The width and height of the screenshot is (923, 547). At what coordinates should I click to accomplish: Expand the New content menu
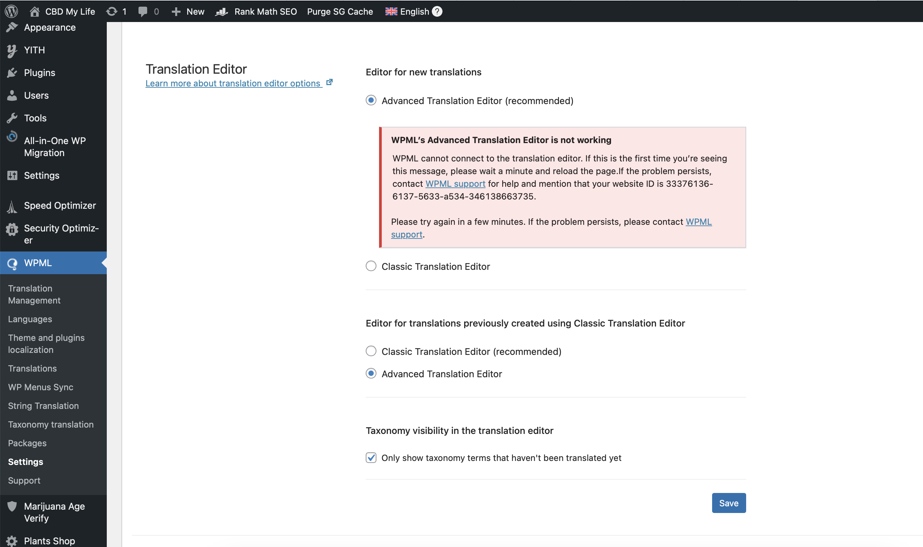coord(188,11)
